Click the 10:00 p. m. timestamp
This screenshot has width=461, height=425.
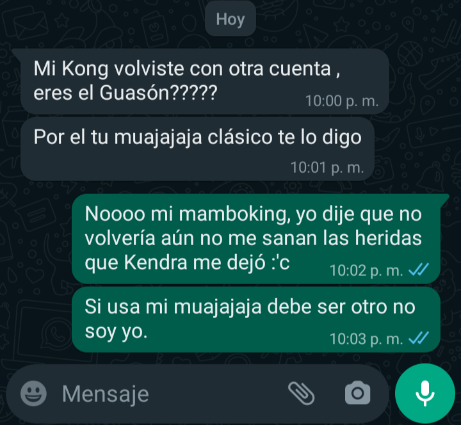pyautogui.click(x=342, y=101)
